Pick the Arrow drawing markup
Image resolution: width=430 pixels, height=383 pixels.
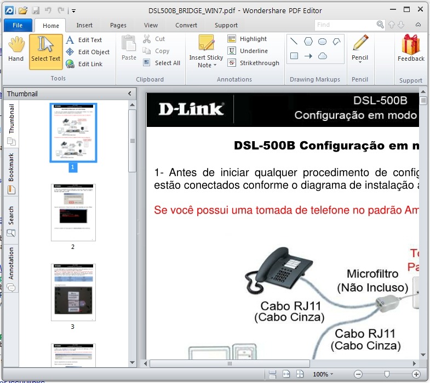pyautogui.click(x=308, y=56)
